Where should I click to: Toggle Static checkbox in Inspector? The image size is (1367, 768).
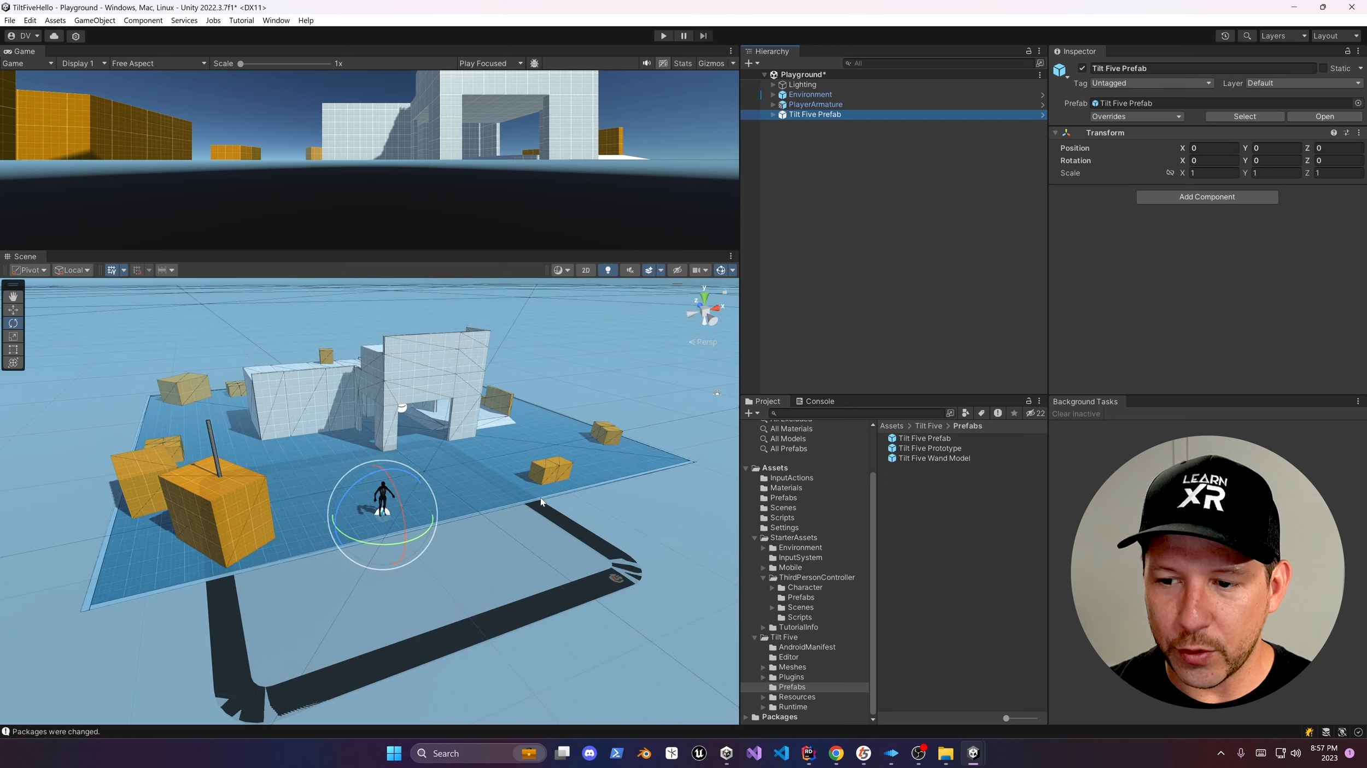tap(1323, 68)
